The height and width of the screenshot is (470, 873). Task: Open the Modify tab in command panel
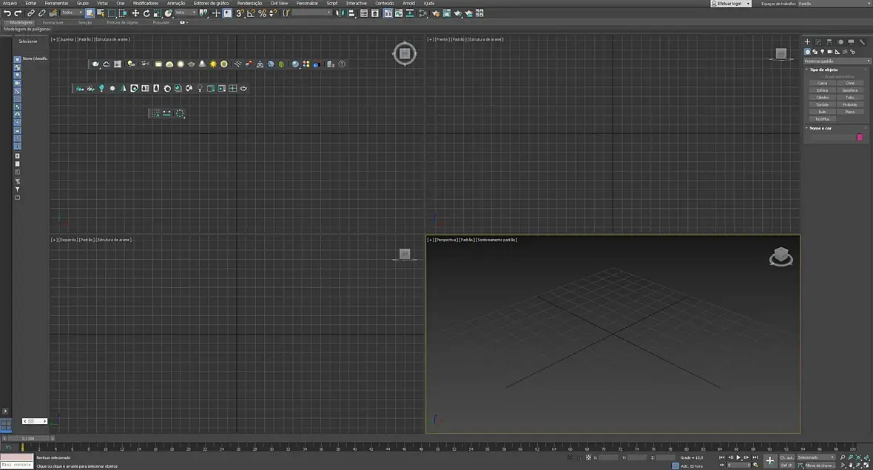[x=818, y=41]
